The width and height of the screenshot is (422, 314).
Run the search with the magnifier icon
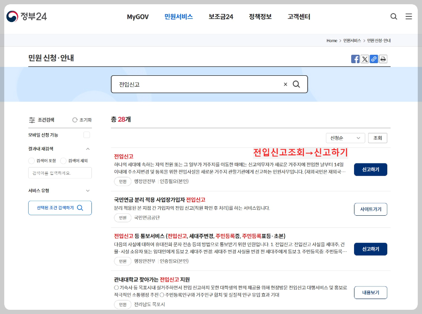(x=296, y=84)
